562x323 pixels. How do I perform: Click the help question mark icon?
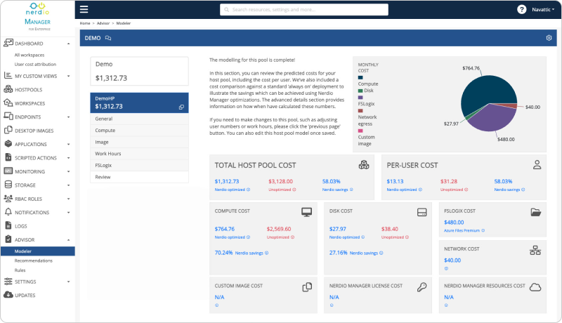click(521, 9)
